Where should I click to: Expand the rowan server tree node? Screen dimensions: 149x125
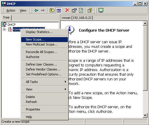(4, 29)
